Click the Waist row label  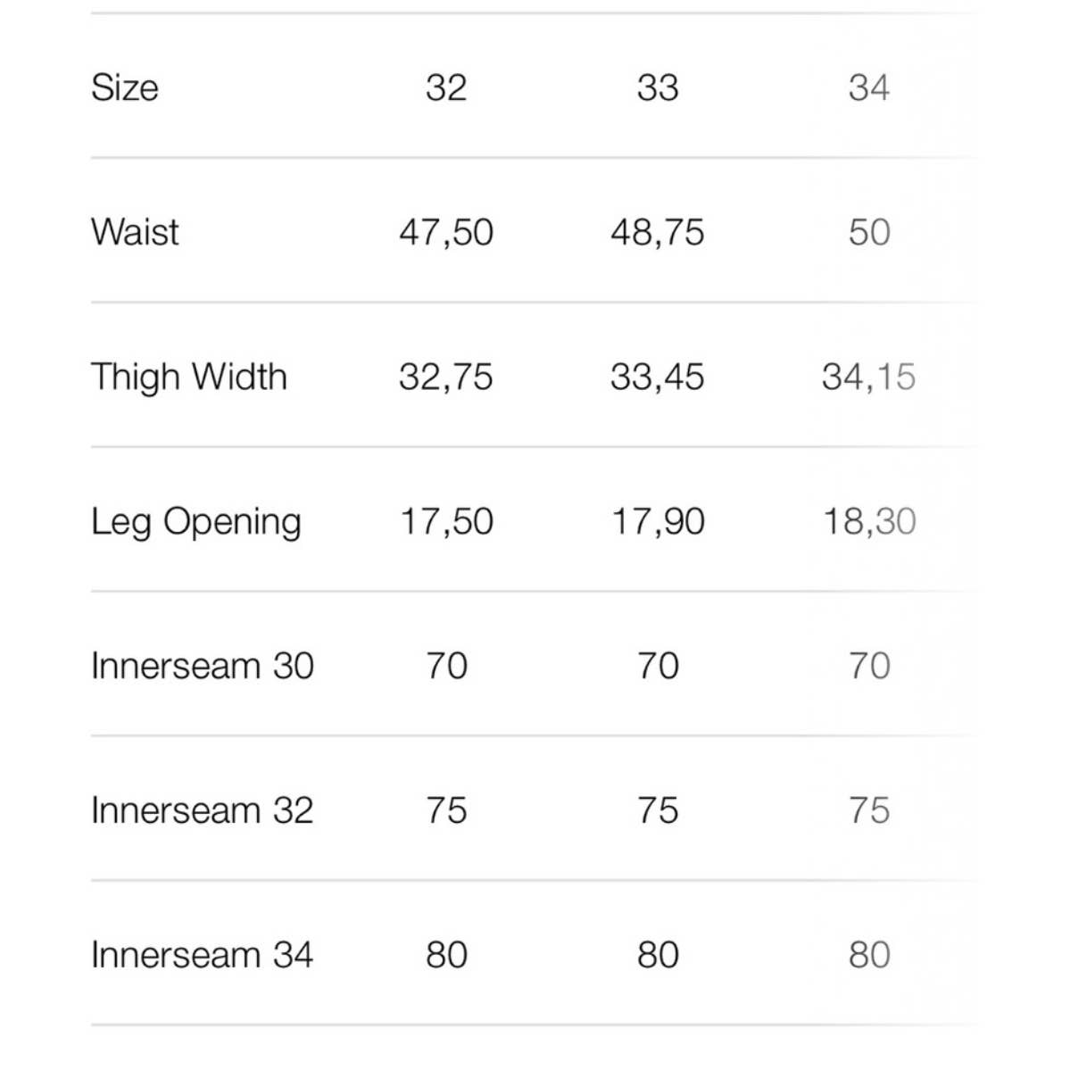135,232
